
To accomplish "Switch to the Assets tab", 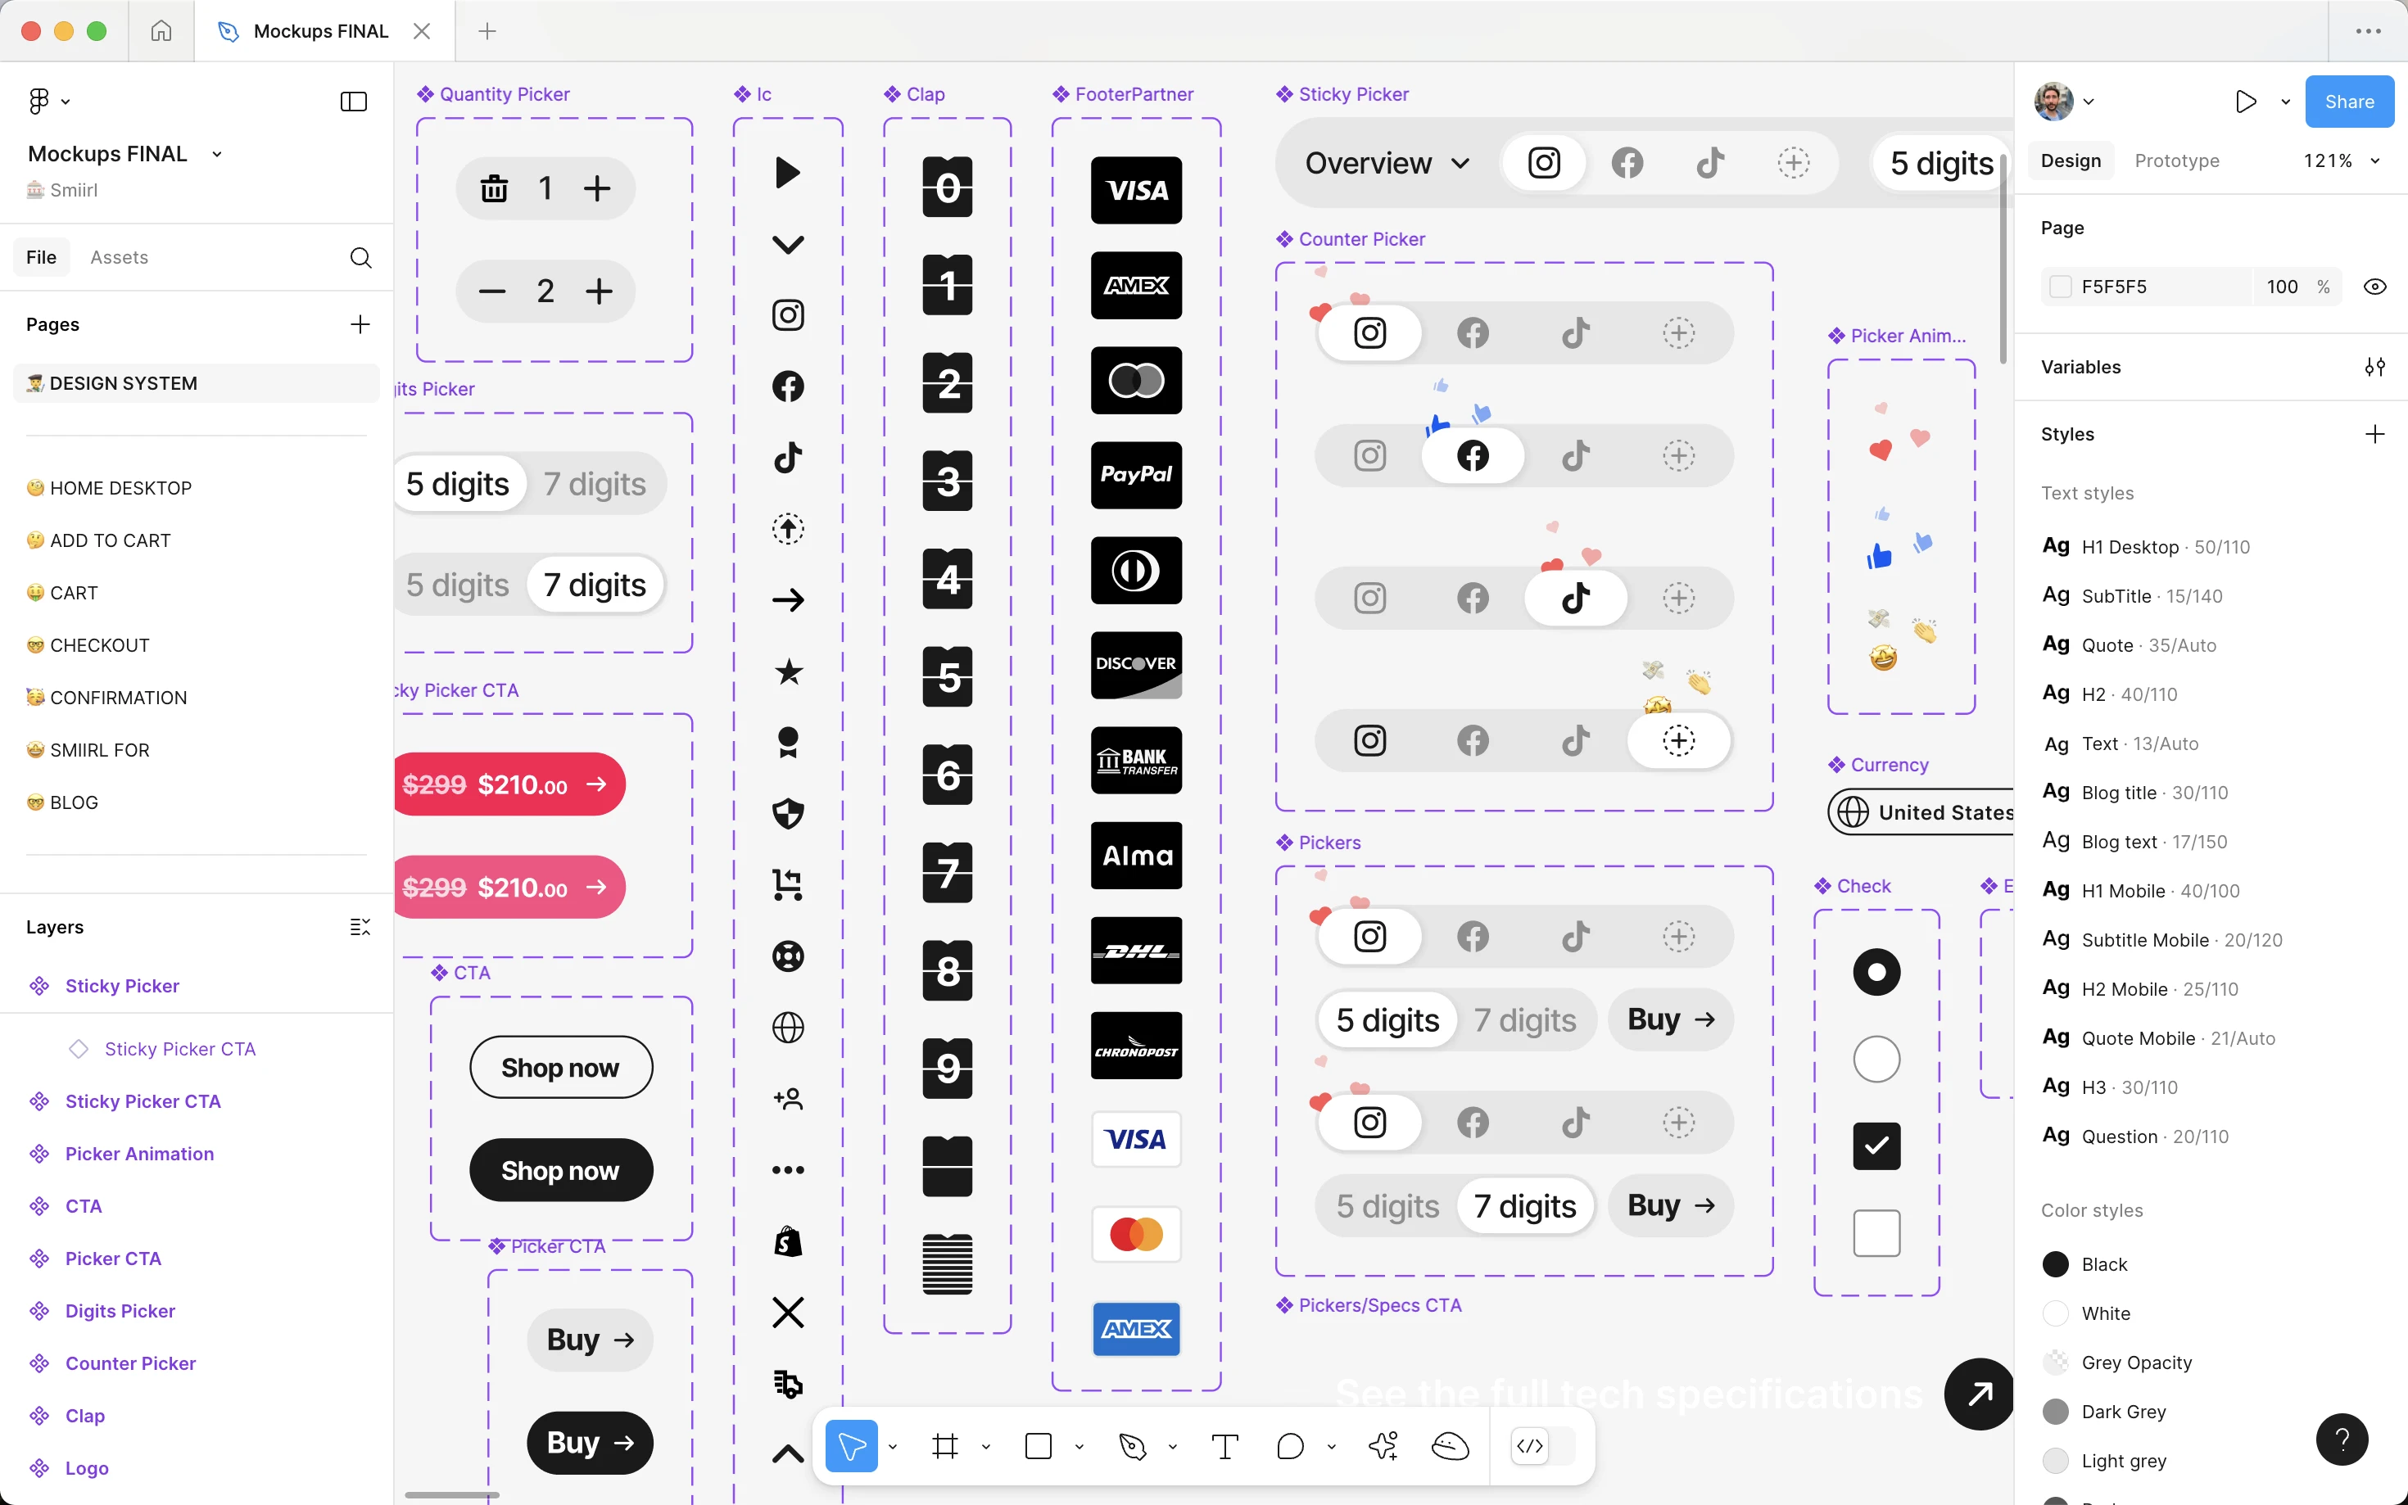I will click(x=119, y=258).
